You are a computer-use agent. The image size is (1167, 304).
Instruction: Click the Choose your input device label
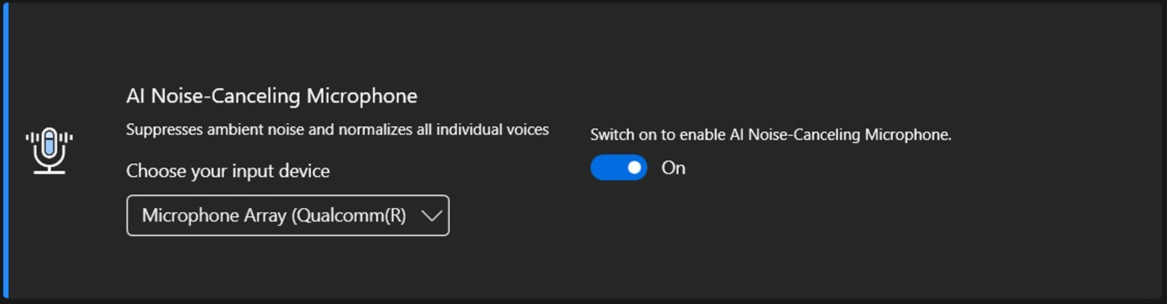point(228,171)
